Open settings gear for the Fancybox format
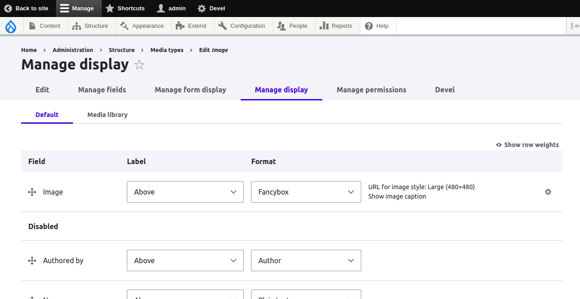The width and height of the screenshot is (580, 299). [x=548, y=192]
